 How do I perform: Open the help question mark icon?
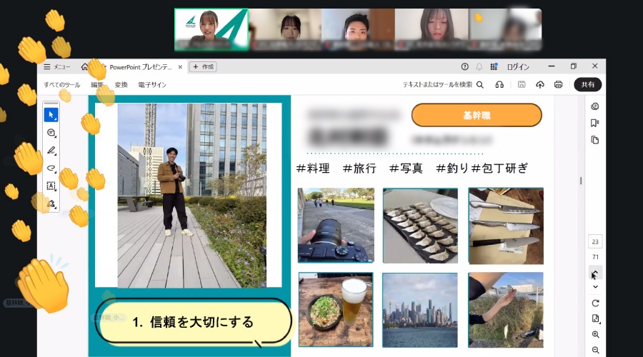(464, 66)
